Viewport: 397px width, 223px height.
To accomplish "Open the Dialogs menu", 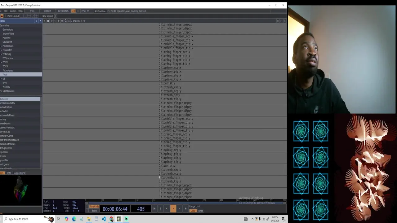I will [x=13, y=11].
